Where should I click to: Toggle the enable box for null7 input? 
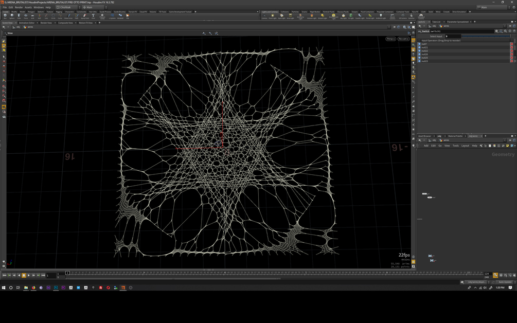tap(419, 44)
